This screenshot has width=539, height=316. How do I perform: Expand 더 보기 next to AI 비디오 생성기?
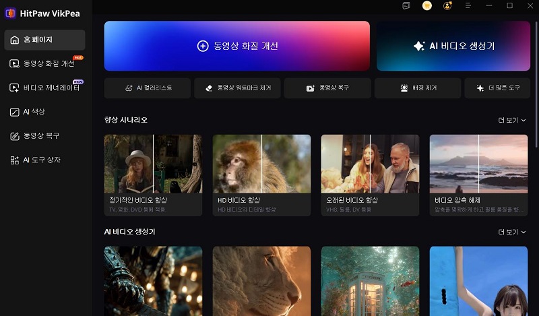coord(511,232)
